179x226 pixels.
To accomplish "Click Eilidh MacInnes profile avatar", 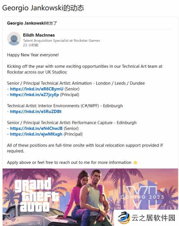I will point(14,39).
